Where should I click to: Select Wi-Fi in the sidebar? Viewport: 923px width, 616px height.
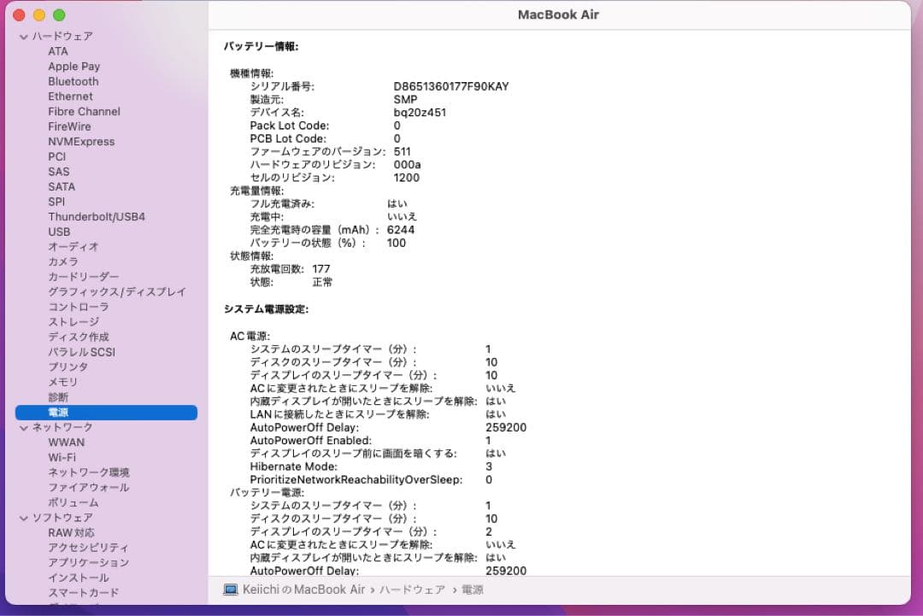coord(62,458)
